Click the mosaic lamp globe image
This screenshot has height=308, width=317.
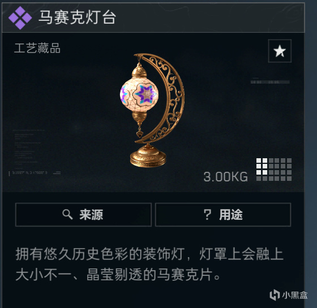[x=139, y=94]
